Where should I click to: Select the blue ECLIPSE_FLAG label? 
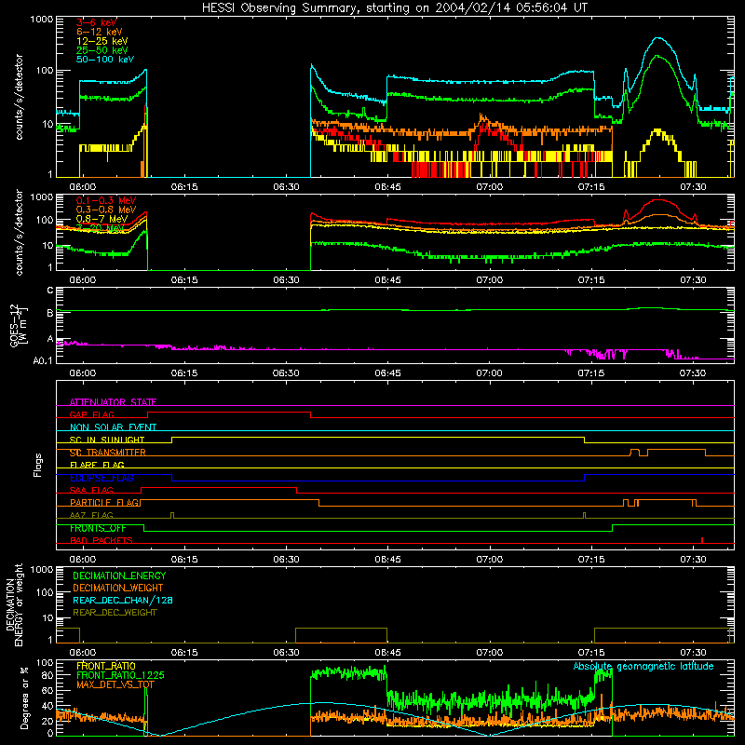tap(102, 478)
